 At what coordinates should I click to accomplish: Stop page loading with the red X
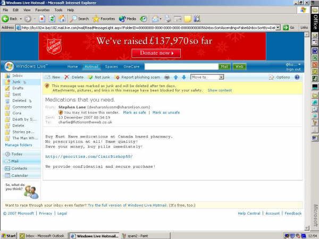[42, 19]
